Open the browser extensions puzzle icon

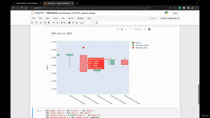coord(184,8)
